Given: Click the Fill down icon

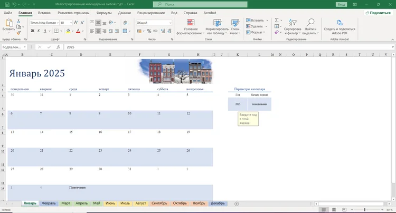Looking at the screenshot, I should click(x=277, y=26).
